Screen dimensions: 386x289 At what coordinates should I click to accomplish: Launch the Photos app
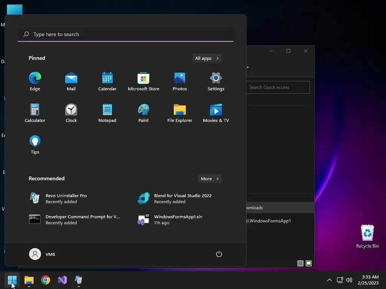coord(180,82)
